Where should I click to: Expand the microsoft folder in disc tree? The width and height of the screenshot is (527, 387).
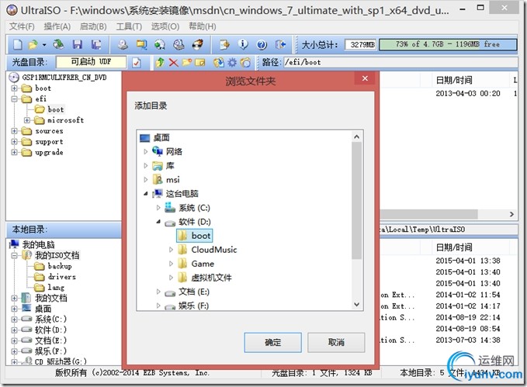(x=27, y=120)
